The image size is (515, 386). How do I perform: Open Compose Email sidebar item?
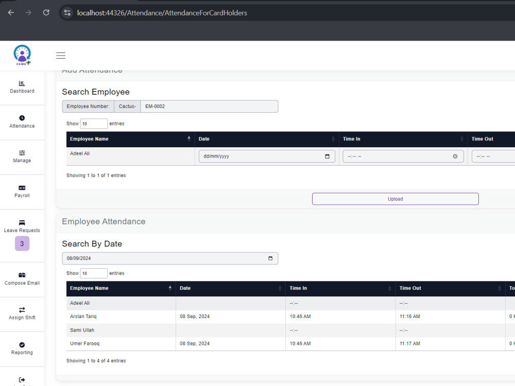coord(22,279)
